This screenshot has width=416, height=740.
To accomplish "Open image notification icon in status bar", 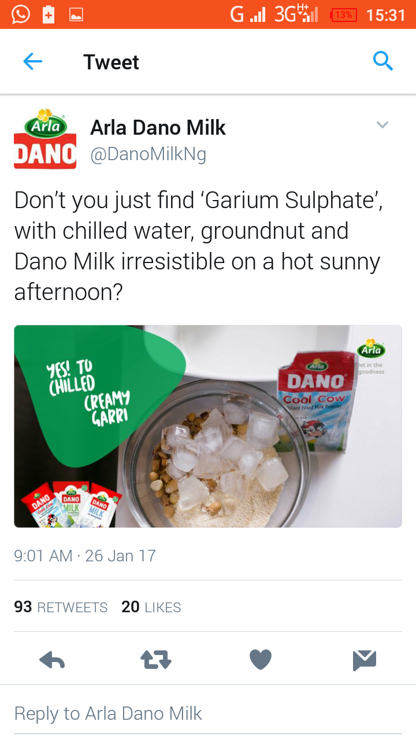I will [x=76, y=15].
